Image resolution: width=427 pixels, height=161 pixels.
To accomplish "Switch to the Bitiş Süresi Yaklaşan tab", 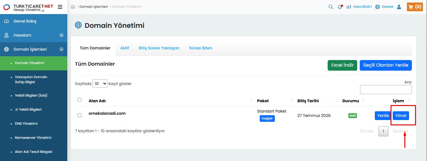I will click(159, 48).
